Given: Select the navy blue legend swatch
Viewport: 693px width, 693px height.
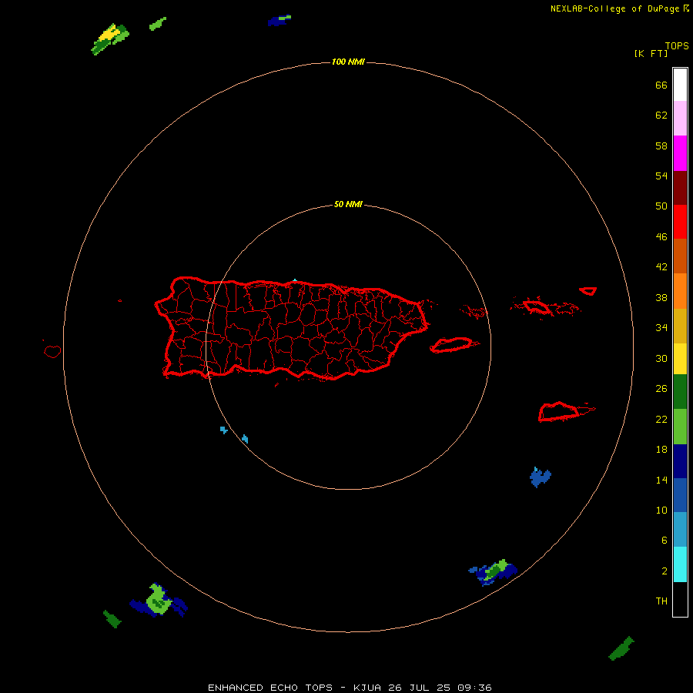Looking at the screenshot, I should tap(680, 461).
